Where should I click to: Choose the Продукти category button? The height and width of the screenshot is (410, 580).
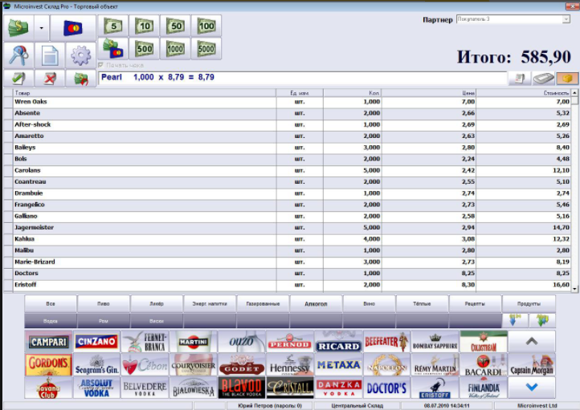[x=529, y=304]
